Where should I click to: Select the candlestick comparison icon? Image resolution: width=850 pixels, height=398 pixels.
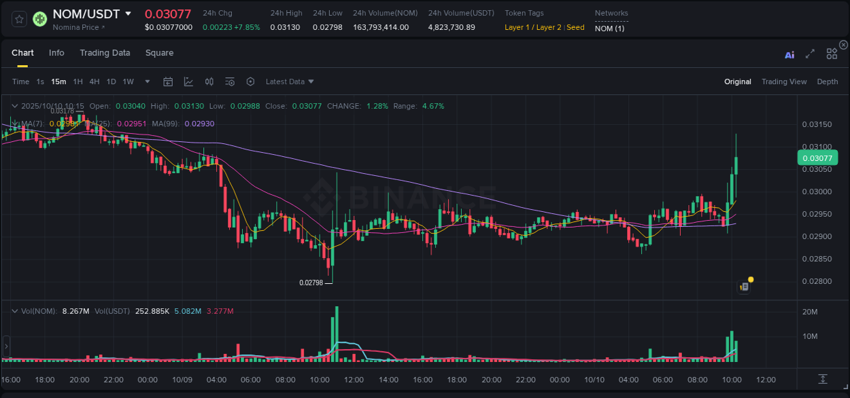coord(209,82)
